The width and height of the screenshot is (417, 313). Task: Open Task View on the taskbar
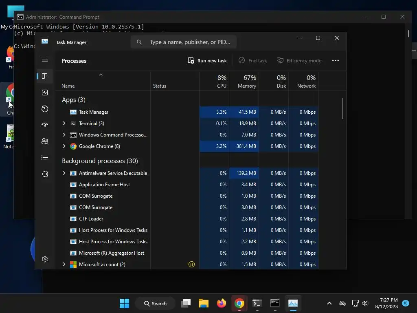pyautogui.click(x=186, y=303)
